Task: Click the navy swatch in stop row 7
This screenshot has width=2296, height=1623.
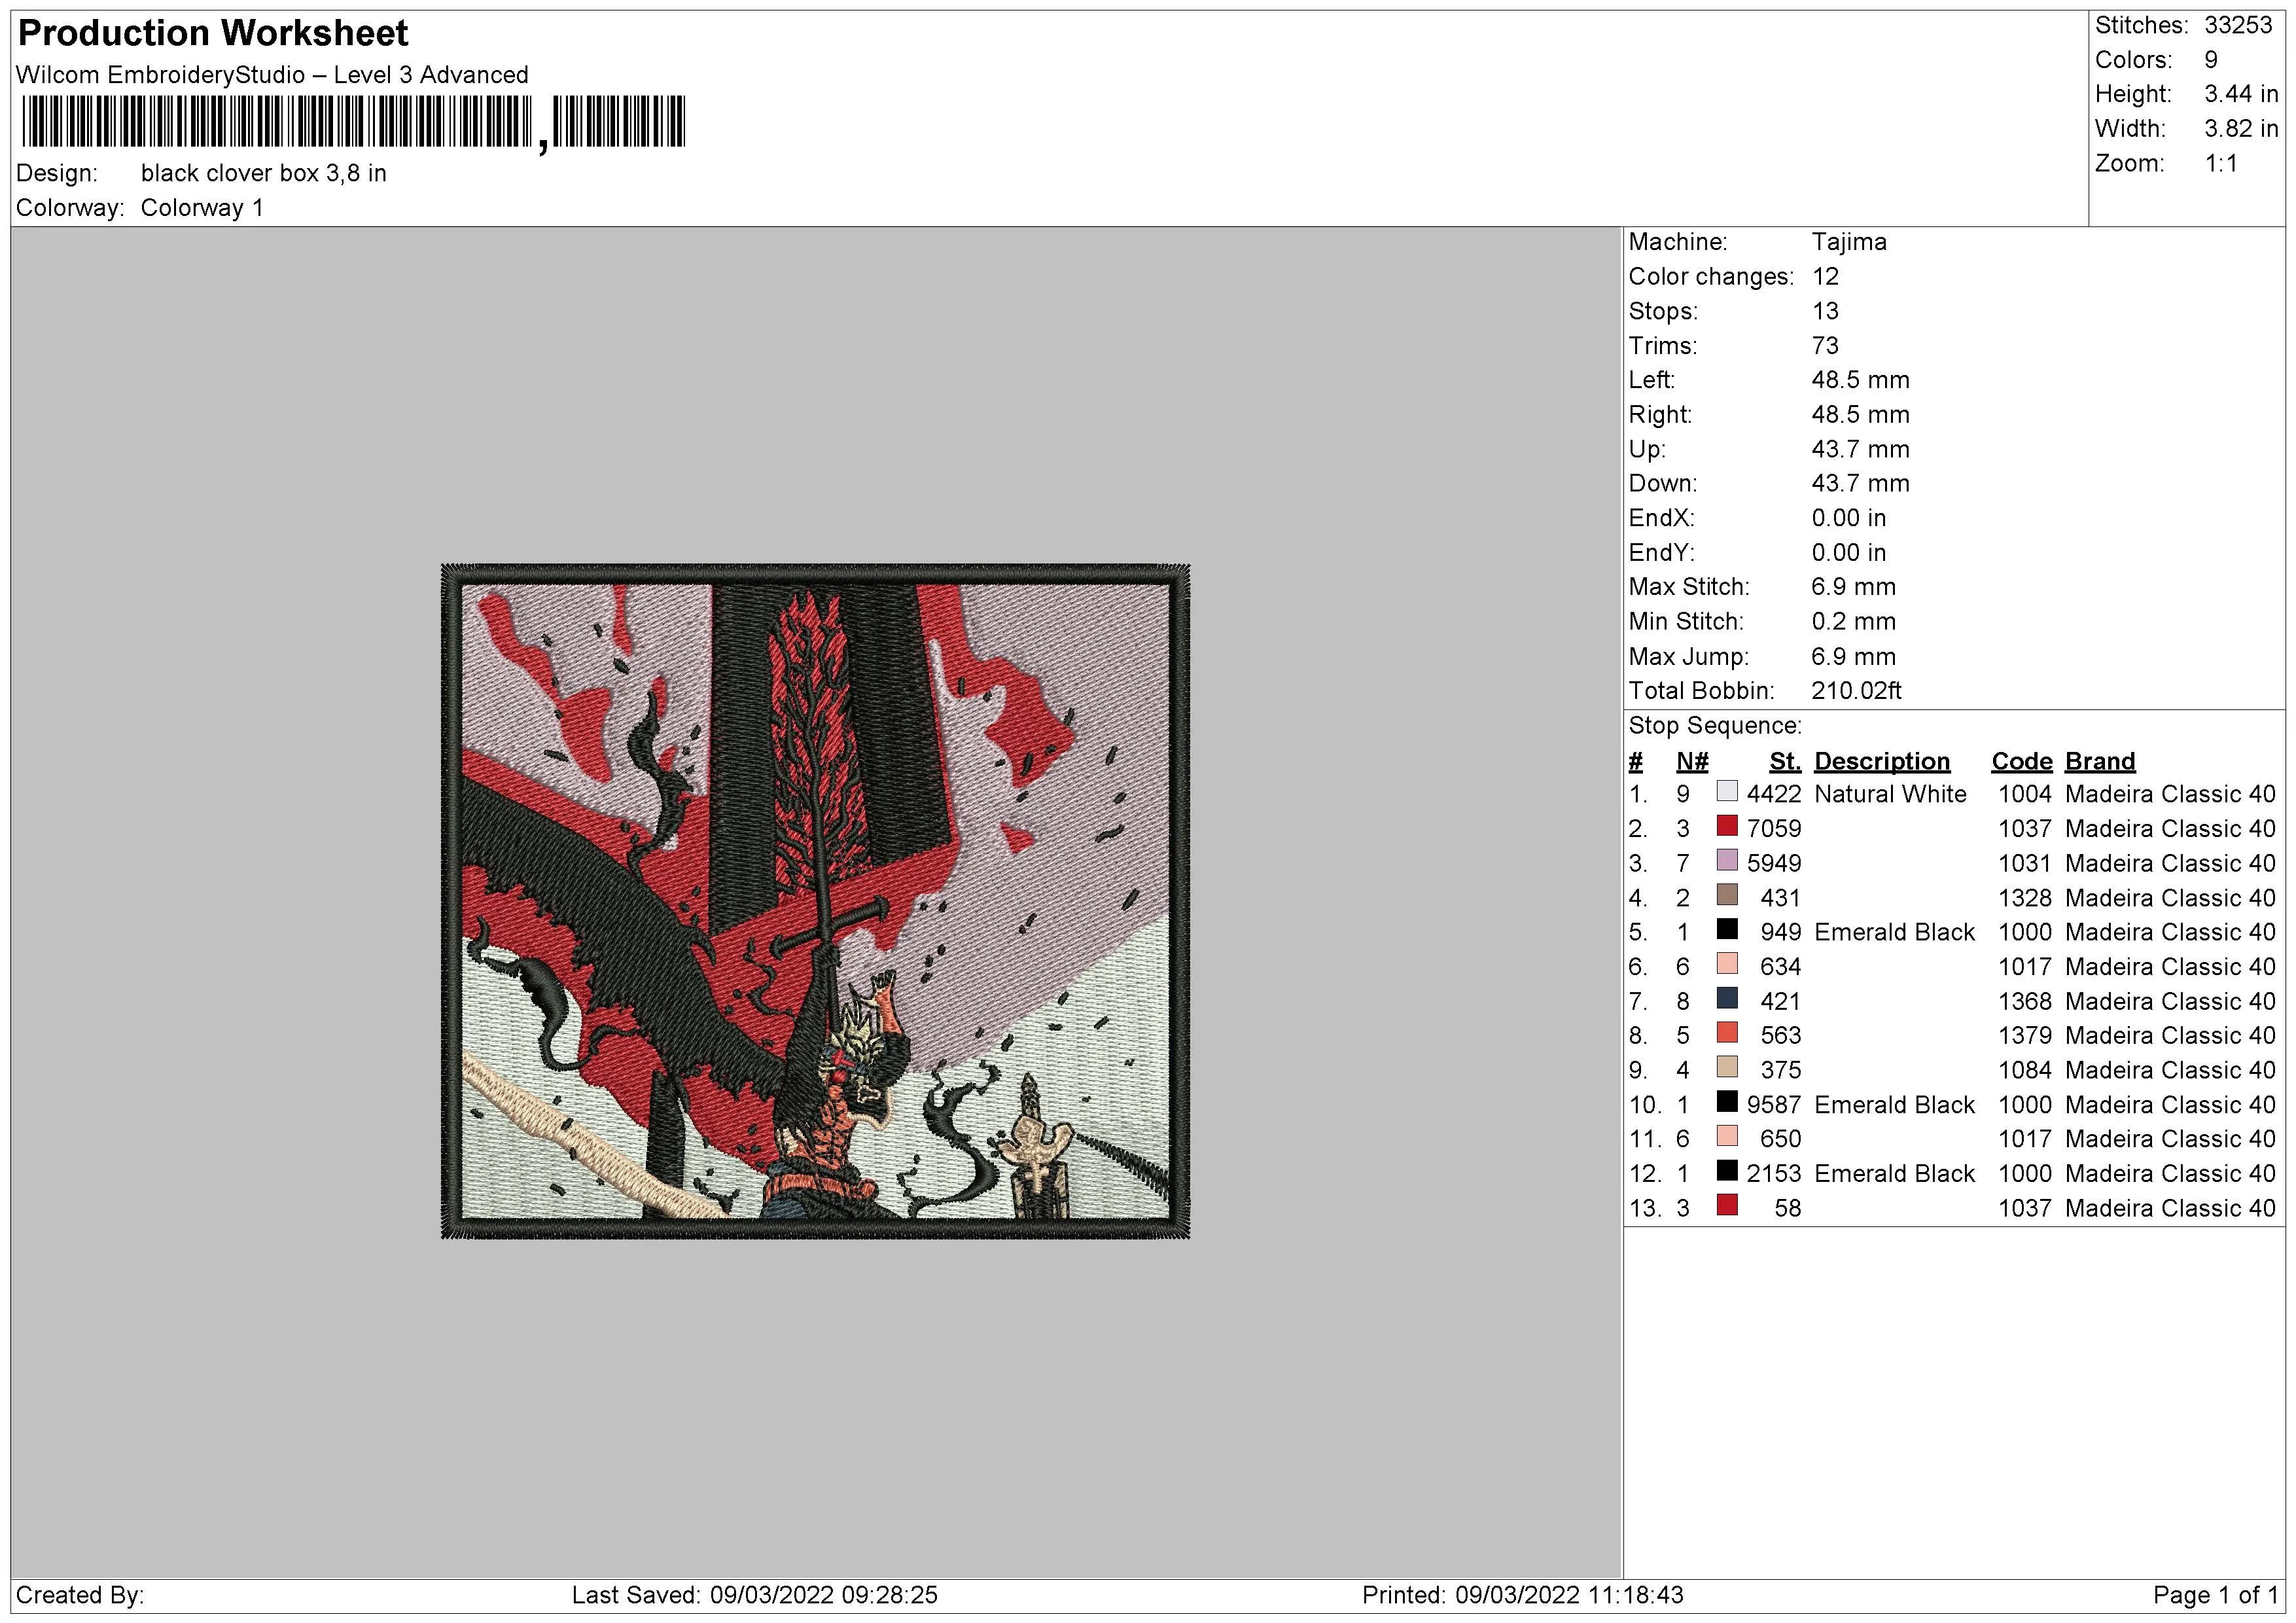Action: click(x=1727, y=999)
